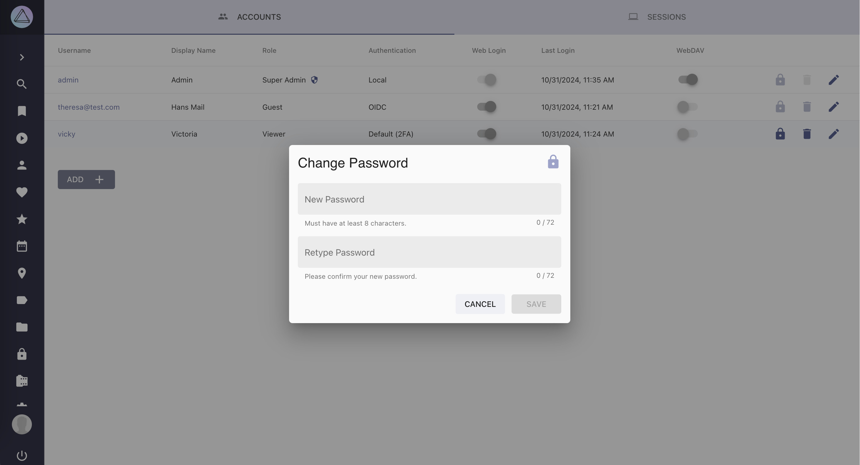Screen dimensions: 860x465
Task: Click the calendar icon in sidebar
Action: coord(22,246)
